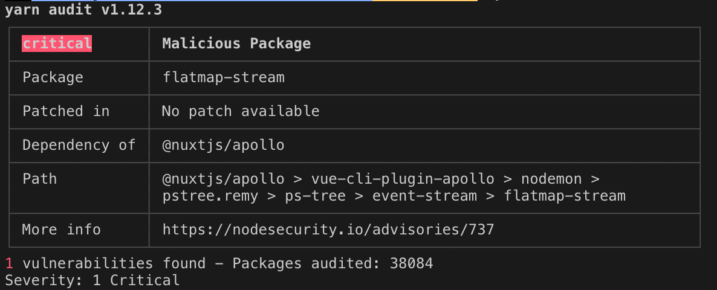
Task: Click the Path row label
Action: [40, 179]
